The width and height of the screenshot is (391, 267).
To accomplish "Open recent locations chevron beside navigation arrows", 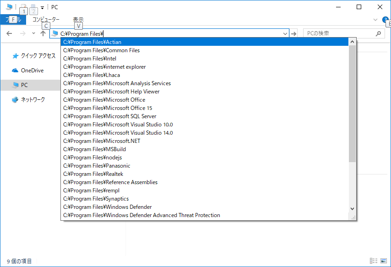I will click(34, 33).
